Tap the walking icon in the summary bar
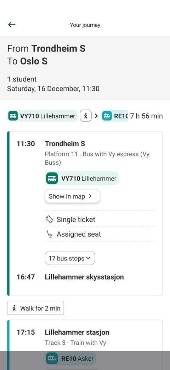Image resolution: width=170 pixels, height=370 pixels. pyautogui.click(x=86, y=116)
